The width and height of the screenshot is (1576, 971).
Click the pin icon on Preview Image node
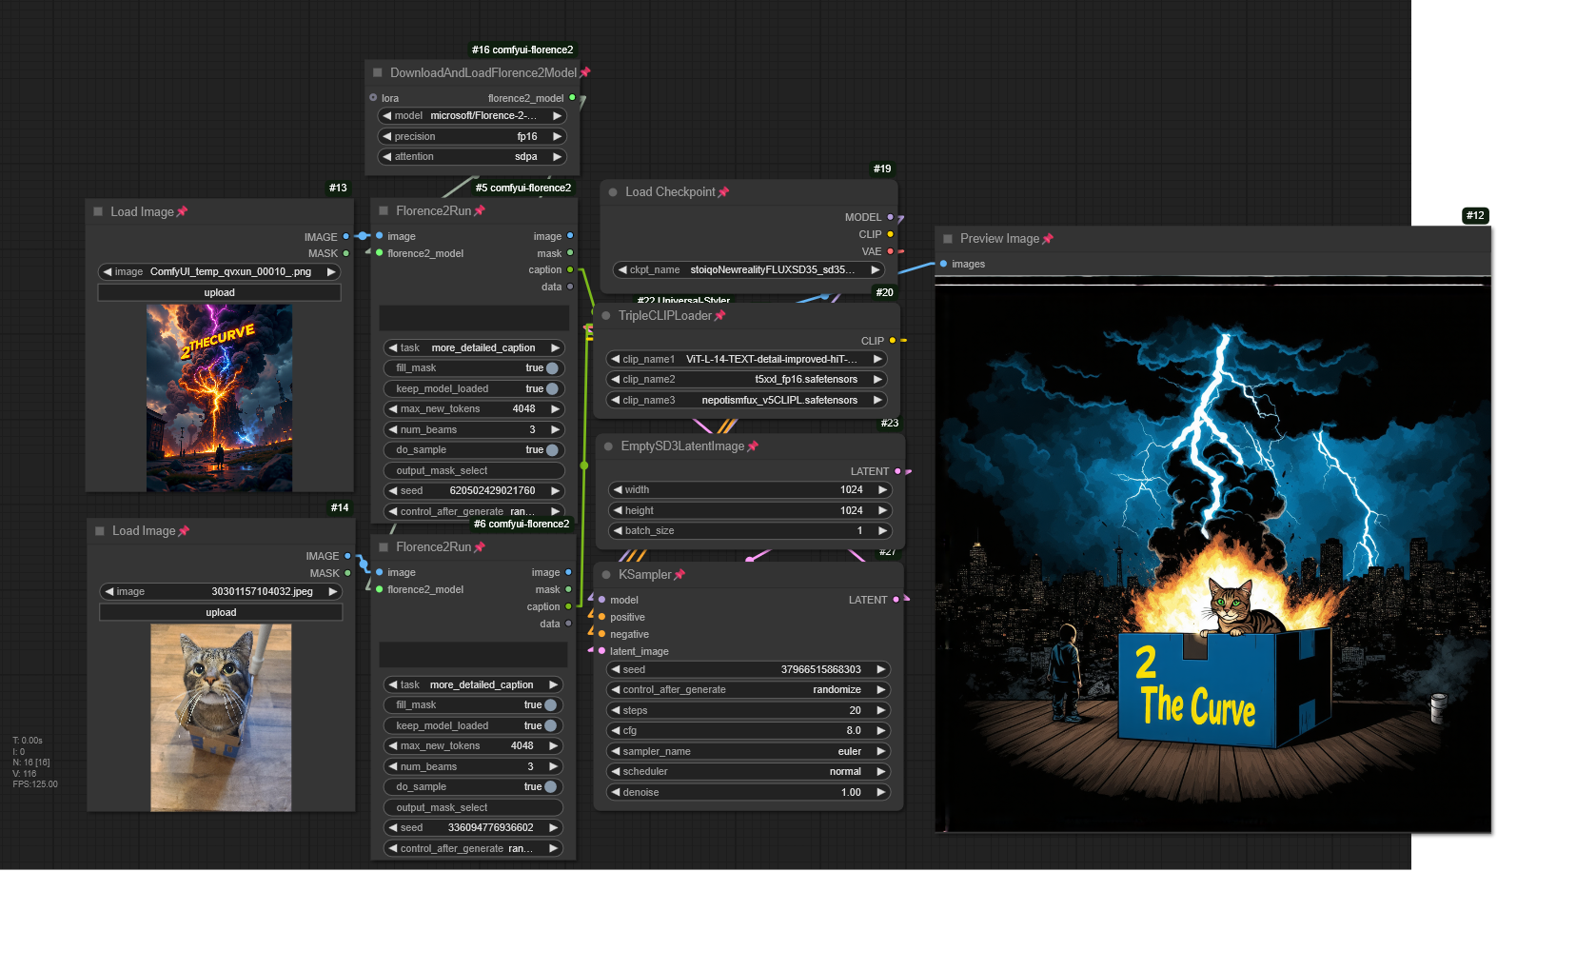(x=1048, y=239)
